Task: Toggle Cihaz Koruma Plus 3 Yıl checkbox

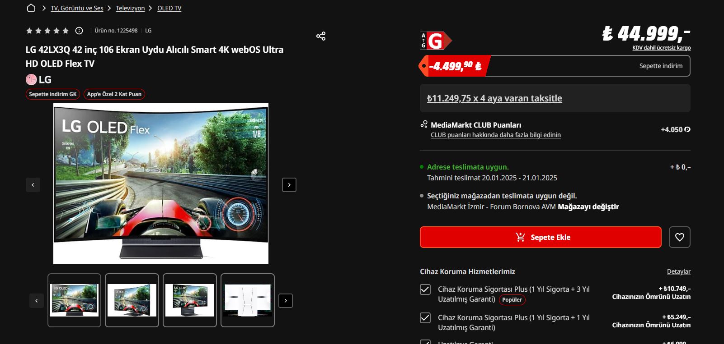Action: coord(425,289)
